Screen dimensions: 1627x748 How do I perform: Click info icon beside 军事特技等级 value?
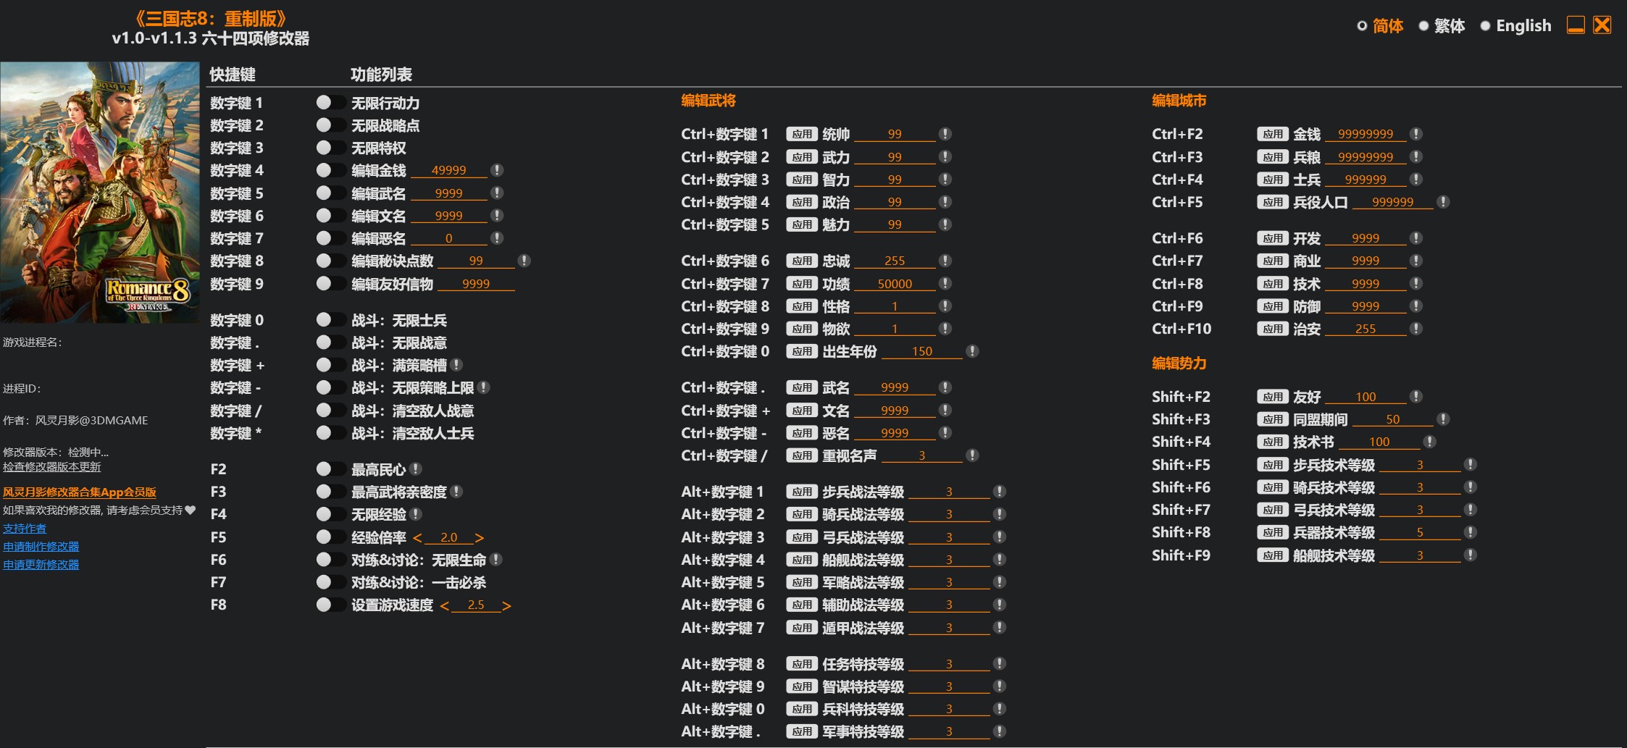click(1000, 731)
